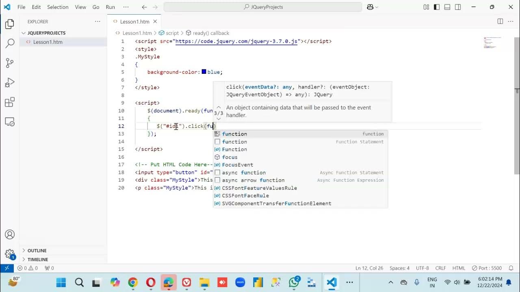Go back with the navigation arrow
520x292 pixels.
[144, 7]
